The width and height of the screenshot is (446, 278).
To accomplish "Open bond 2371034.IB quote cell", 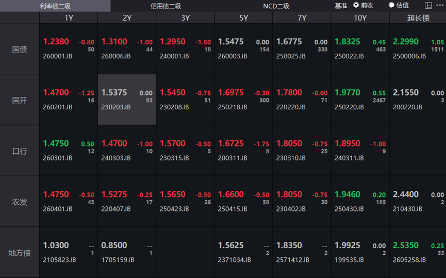I will click(243, 253).
